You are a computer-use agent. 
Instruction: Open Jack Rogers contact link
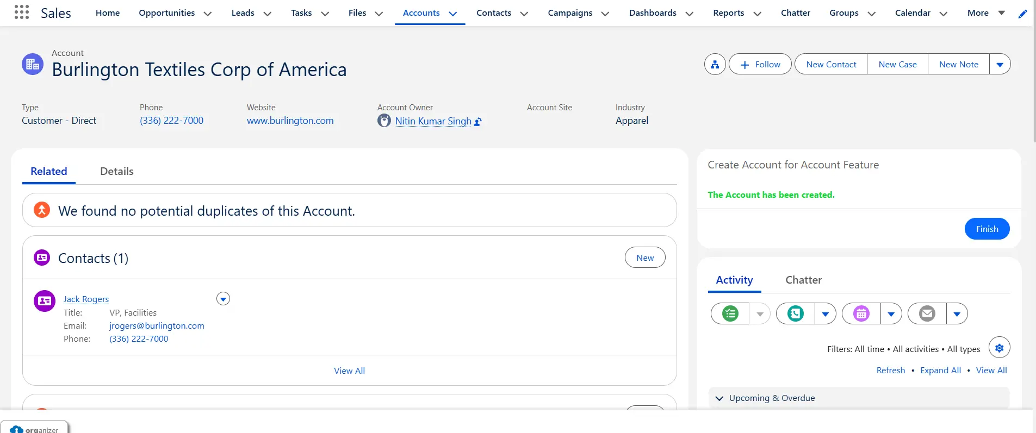pyautogui.click(x=86, y=299)
